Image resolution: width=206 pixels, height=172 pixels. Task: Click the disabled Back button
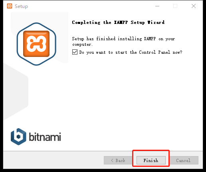(118, 160)
